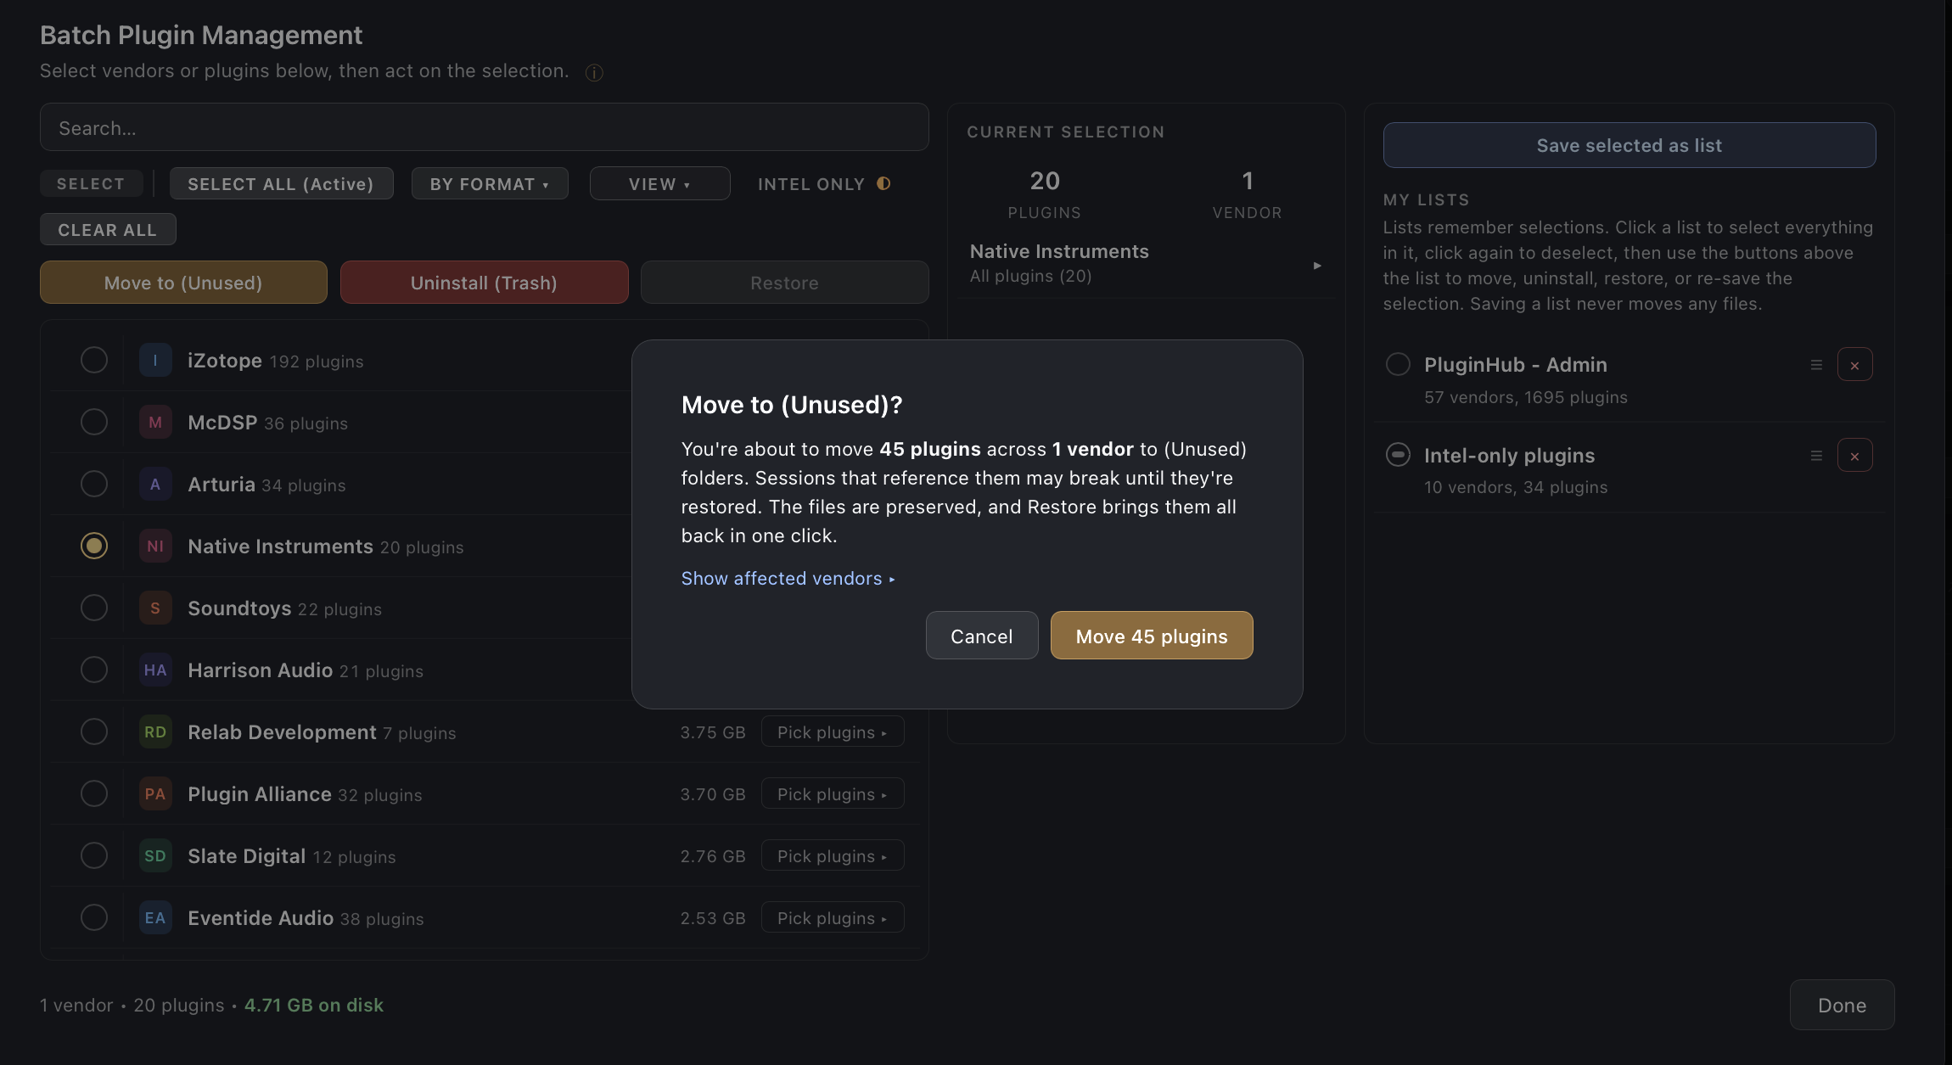This screenshot has width=1952, height=1065.
Task: Select the PluginHub - Admin list radio
Action: click(1398, 364)
